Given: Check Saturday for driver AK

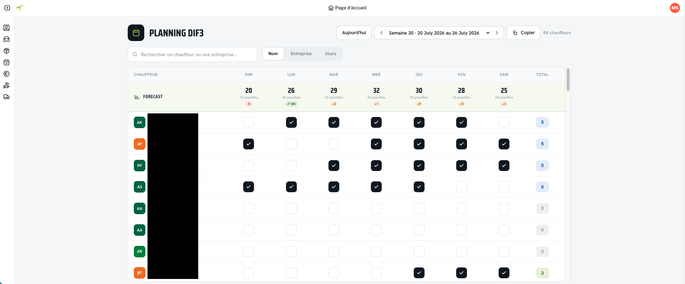Looking at the screenshot, I should click(x=504, y=122).
